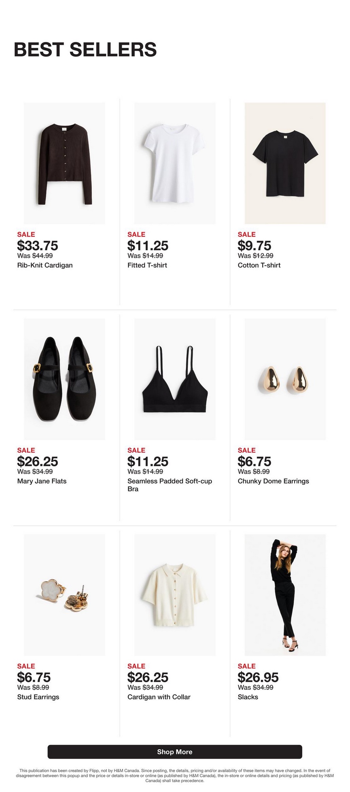
Task: Select the black Cotton T-shirt image
Action: click(x=285, y=163)
